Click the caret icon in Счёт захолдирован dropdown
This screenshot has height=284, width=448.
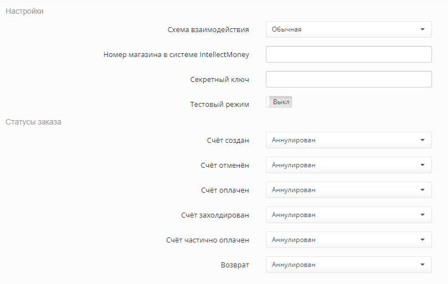pos(422,215)
